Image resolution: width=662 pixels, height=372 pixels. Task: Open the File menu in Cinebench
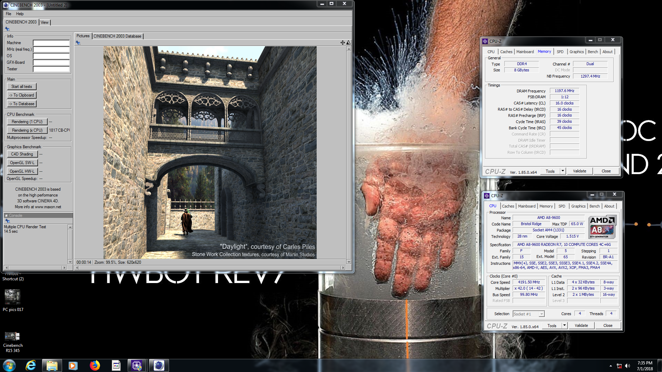pyautogui.click(x=9, y=14)
